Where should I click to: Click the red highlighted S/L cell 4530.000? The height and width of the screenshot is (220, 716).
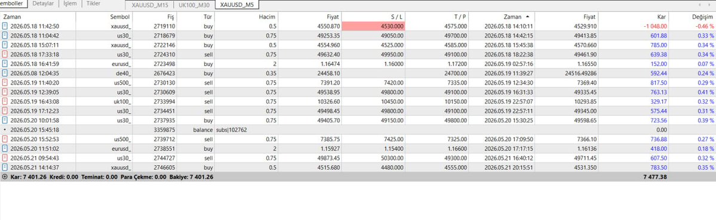coord(373,26)
